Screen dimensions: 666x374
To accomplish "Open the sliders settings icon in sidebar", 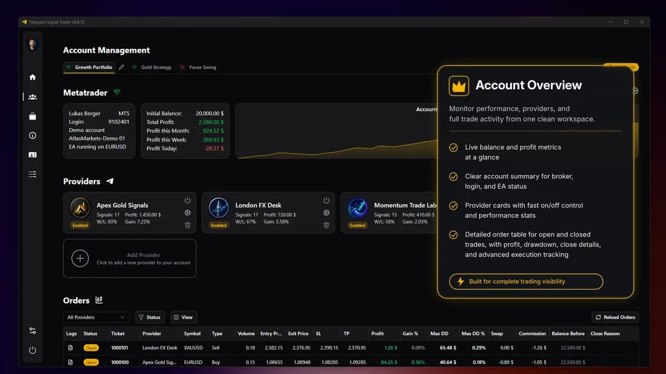I will 33,331.
